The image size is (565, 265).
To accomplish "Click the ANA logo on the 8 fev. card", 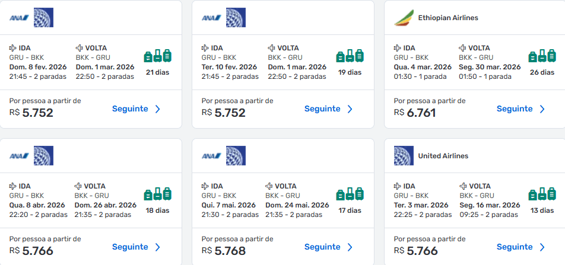I will click(x=19, y=18).
